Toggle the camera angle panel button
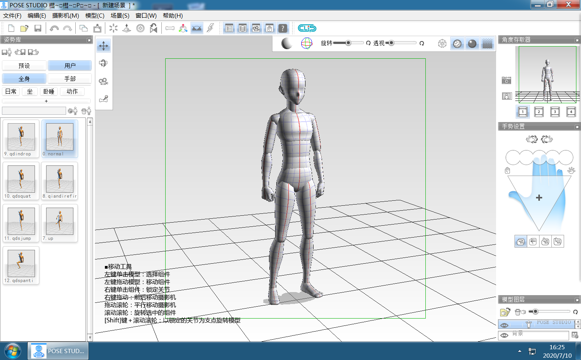This screenshot has width=581, height=360. click(x=256, y=28)
